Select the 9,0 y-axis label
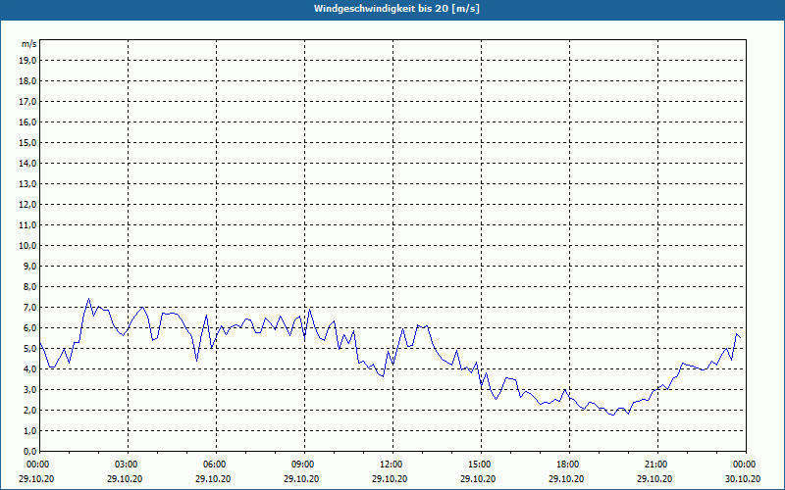The width and height of the screenshot is (785, 490). (29, 266)
